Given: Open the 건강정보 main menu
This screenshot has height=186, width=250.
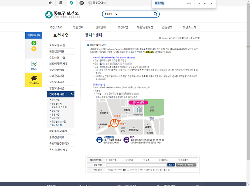Looking at the screenshot, I should pyautogui.click(x=167, y=27).
